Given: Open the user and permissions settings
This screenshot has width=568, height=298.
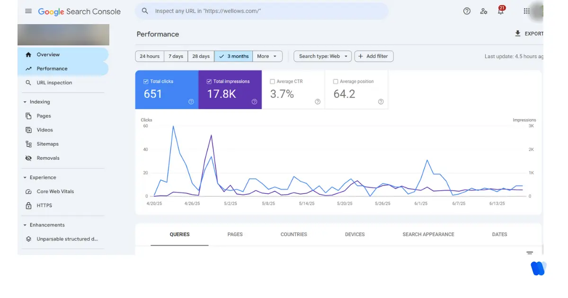Looking at the screenshot, I should pos(484,11).
